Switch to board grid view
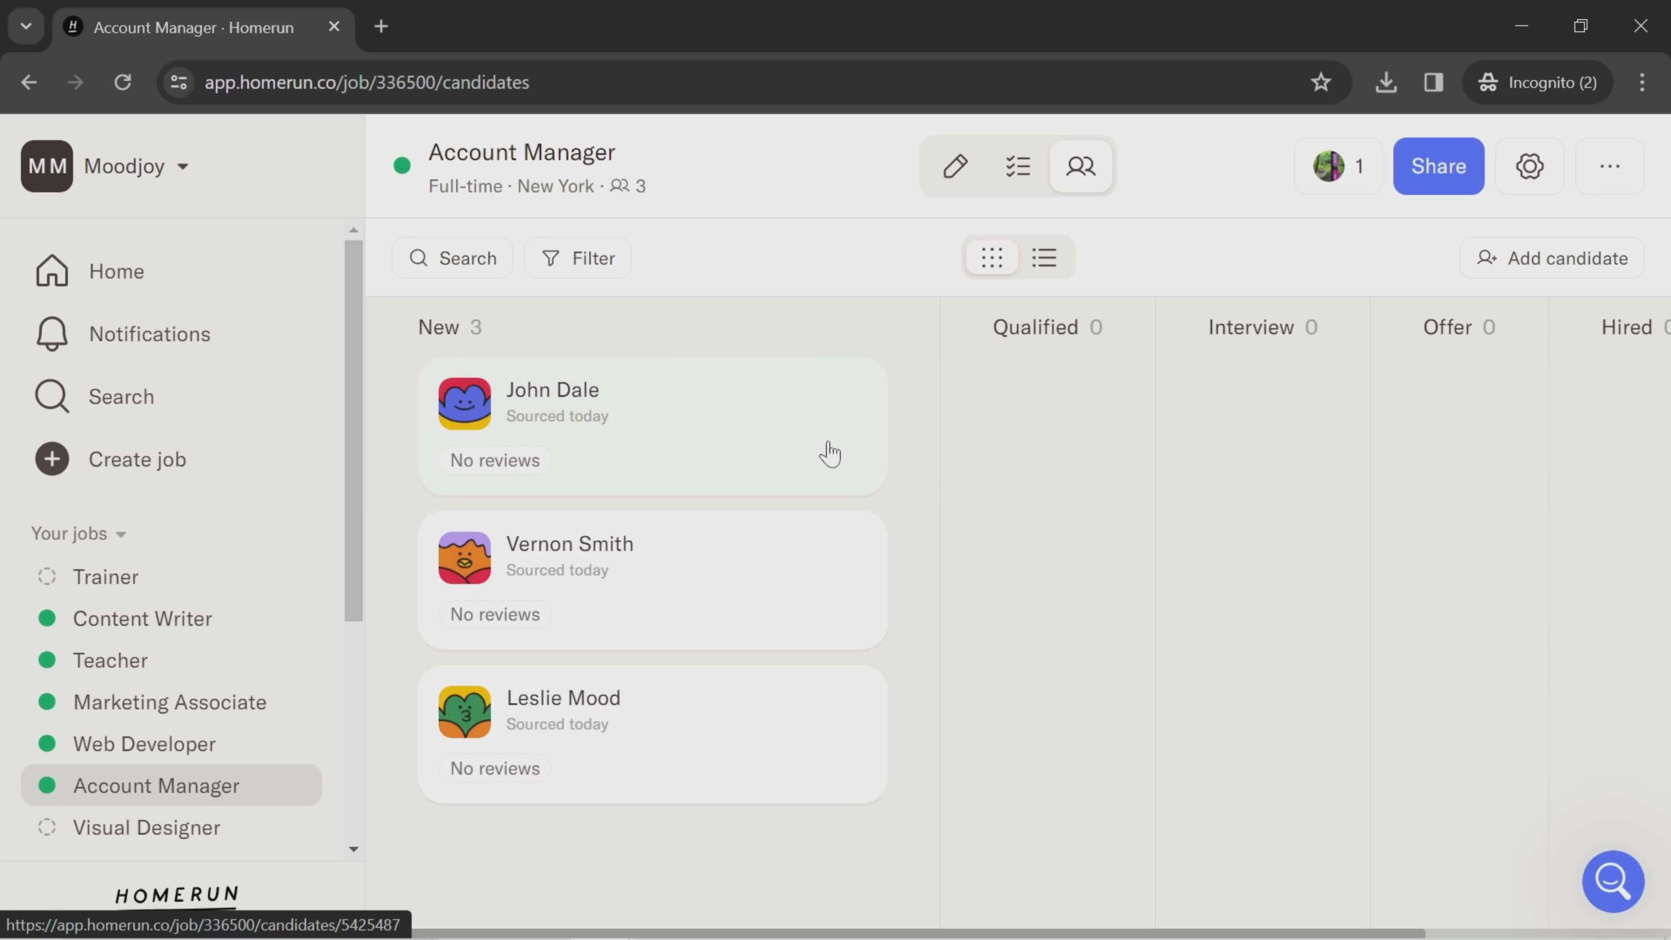The height and width of the screenshot is (940, 1671). 992,258
